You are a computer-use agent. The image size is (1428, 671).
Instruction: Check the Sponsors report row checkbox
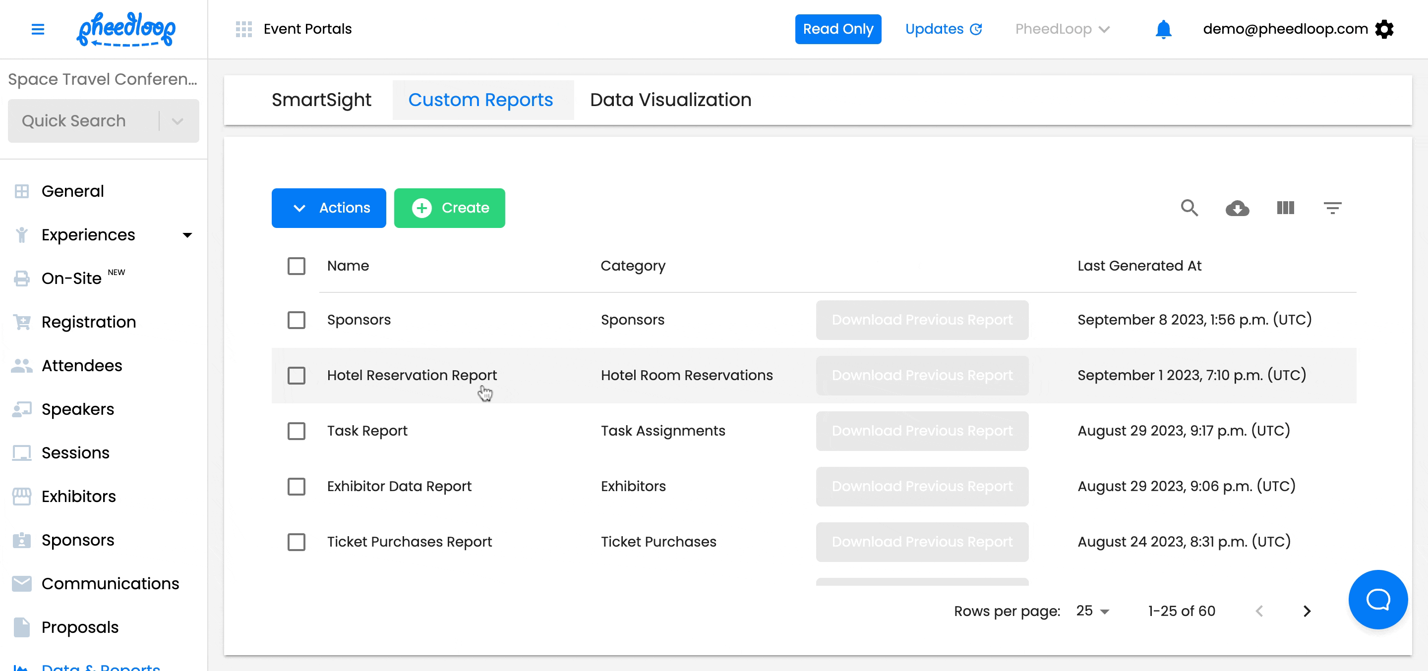click(297, 320)
